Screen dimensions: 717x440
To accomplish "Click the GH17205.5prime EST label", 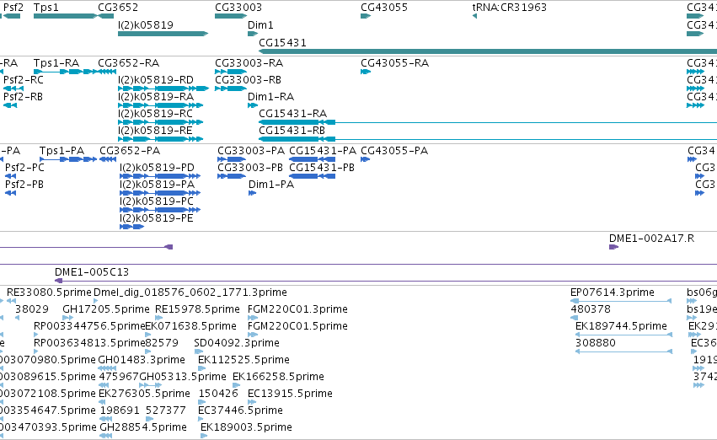I will click(x=106, y=309).
